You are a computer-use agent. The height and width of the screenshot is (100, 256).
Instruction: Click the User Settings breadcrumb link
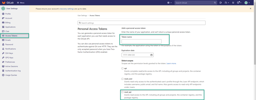click(x=82, y=16)
